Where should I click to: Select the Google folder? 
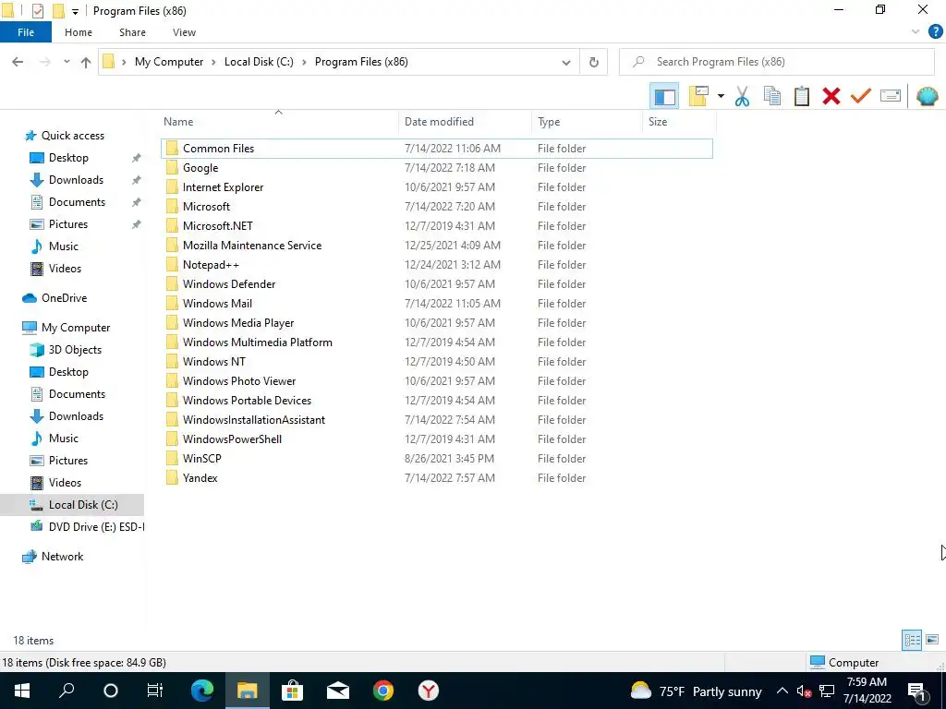[x=437, y=168]
